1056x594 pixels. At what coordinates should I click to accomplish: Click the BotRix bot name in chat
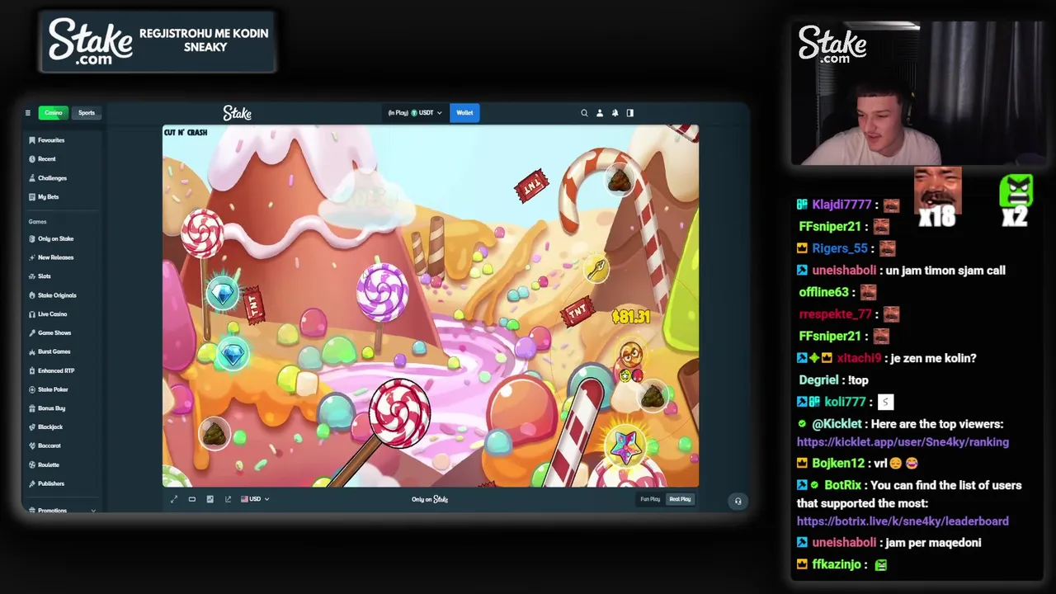coord(842,485)
